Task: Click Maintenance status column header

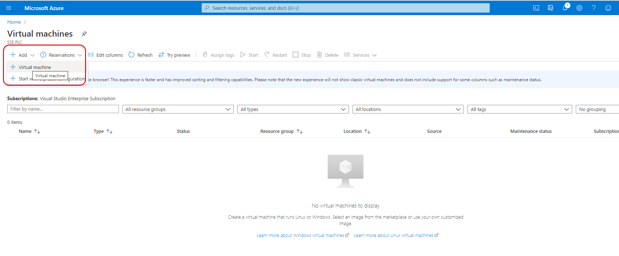Action: pos(531,131)
